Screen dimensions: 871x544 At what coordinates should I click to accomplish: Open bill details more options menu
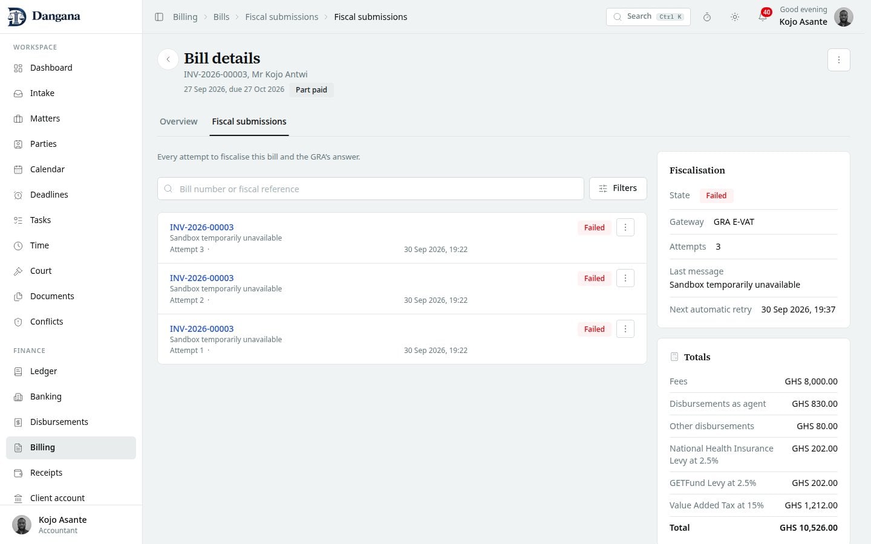tap(839, 60)
